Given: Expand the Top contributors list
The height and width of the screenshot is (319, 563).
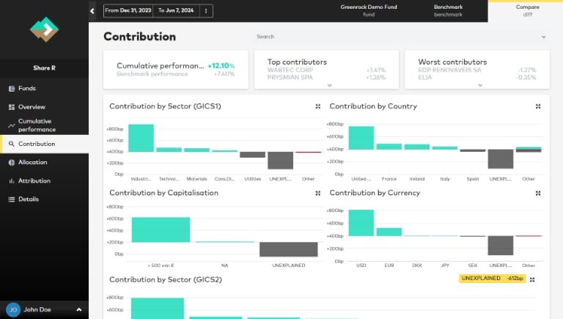Looking at the screenshot, I should click(x=330, y=85).
